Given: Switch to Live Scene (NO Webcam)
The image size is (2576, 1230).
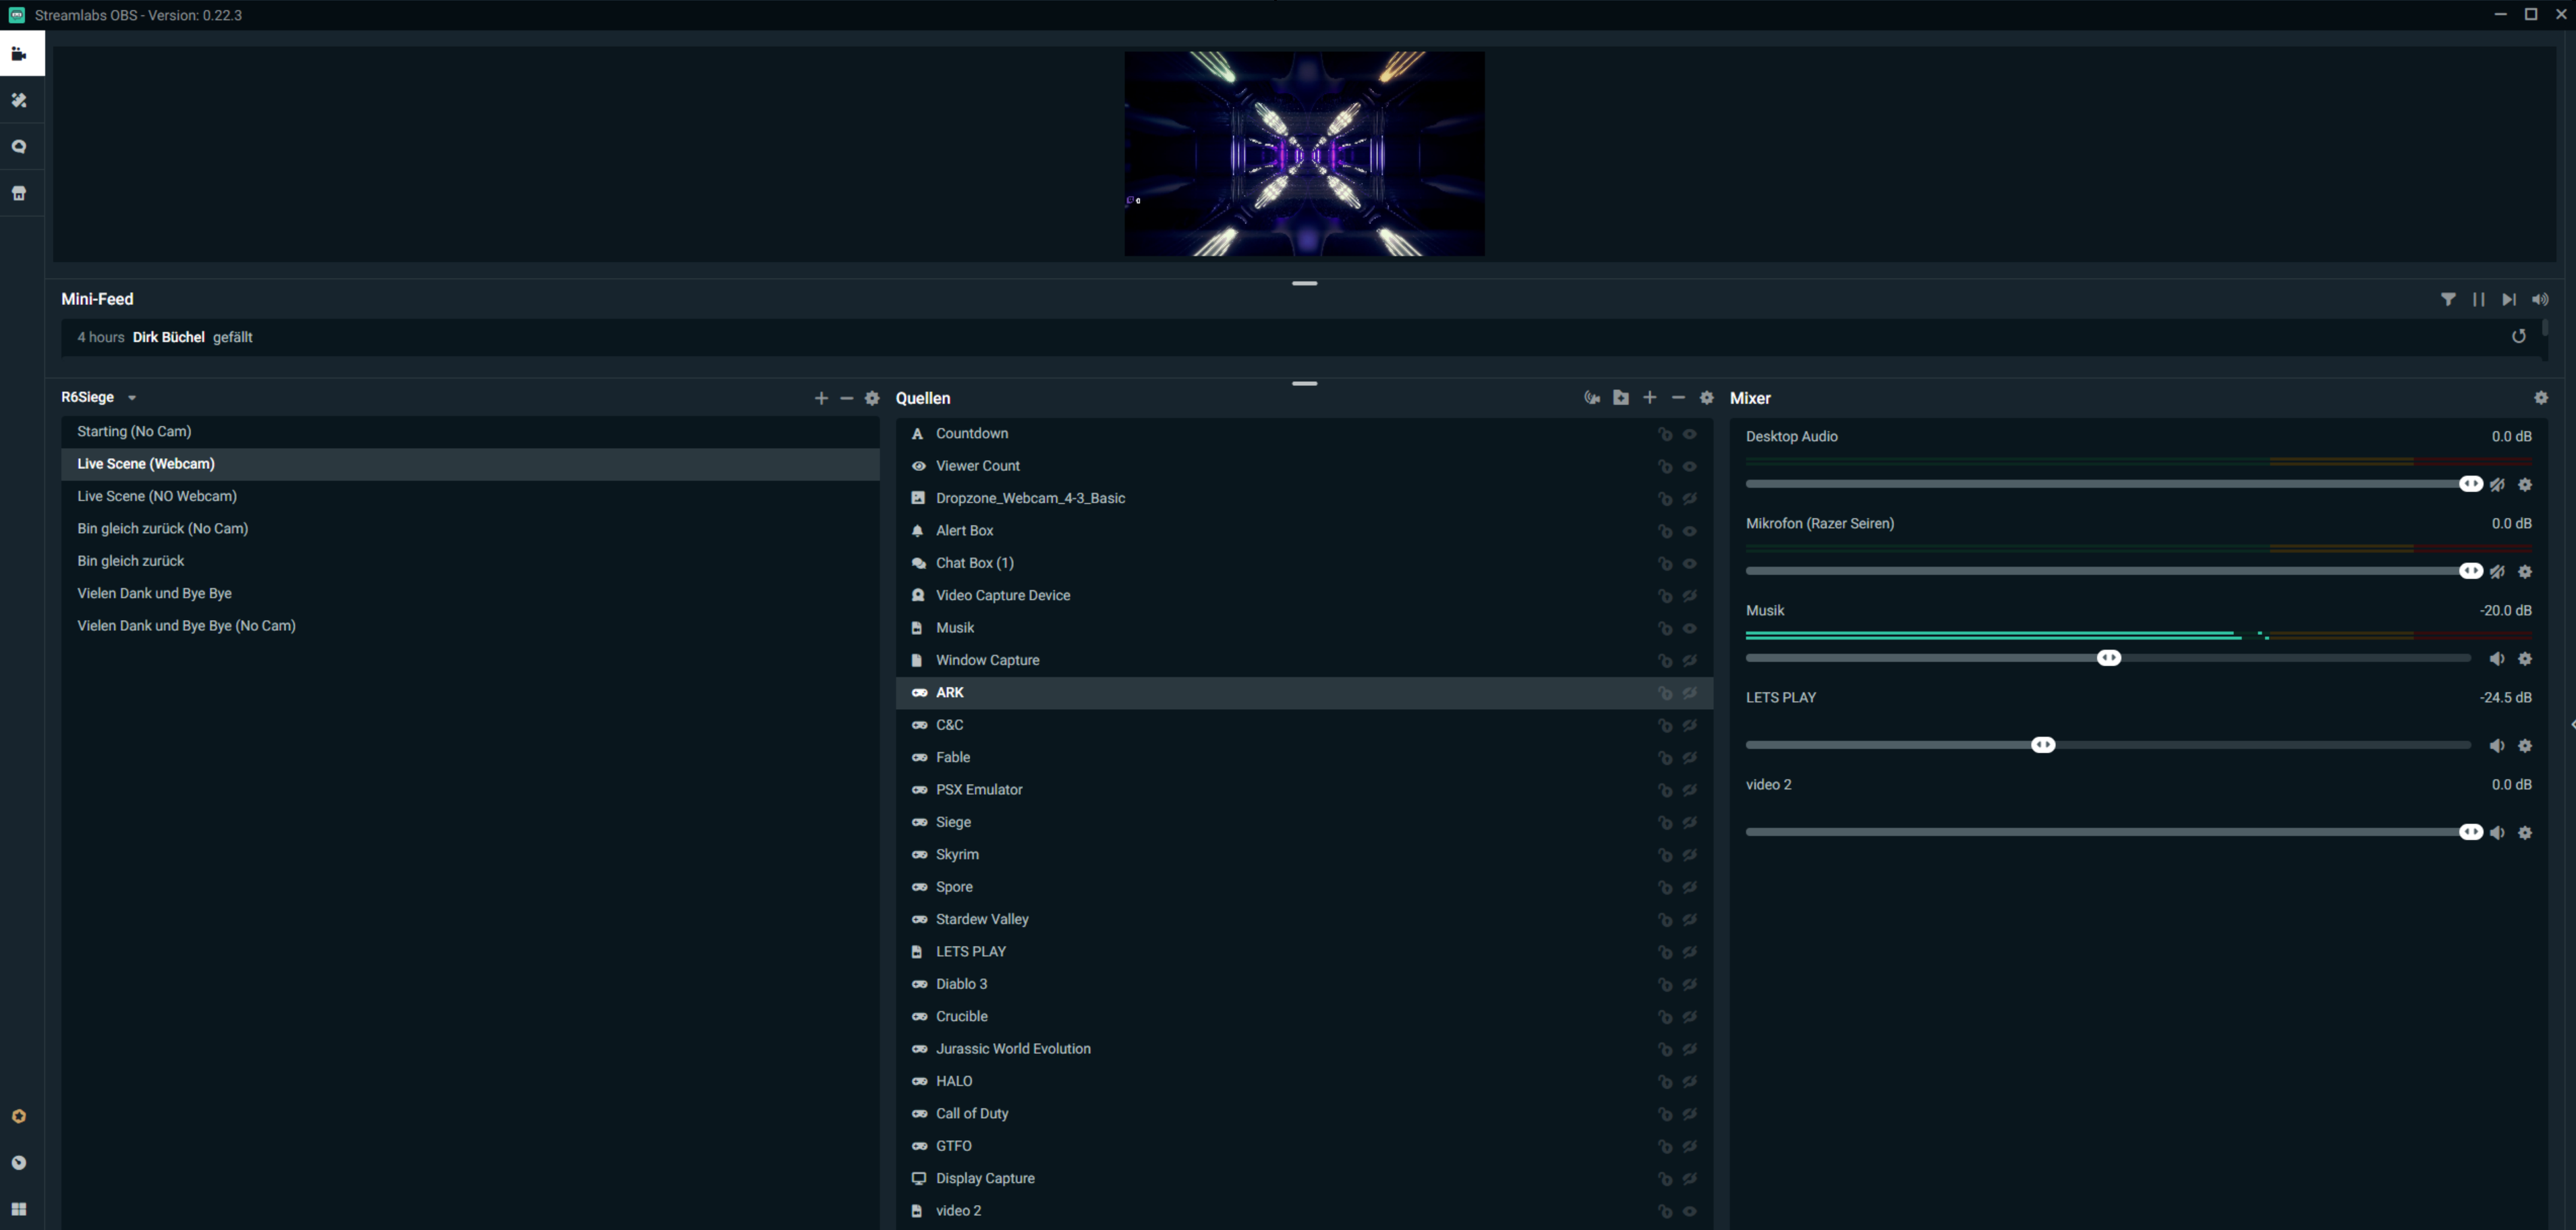Looking at the screenshot, I should pyautogui.click(x=157, y=496).
